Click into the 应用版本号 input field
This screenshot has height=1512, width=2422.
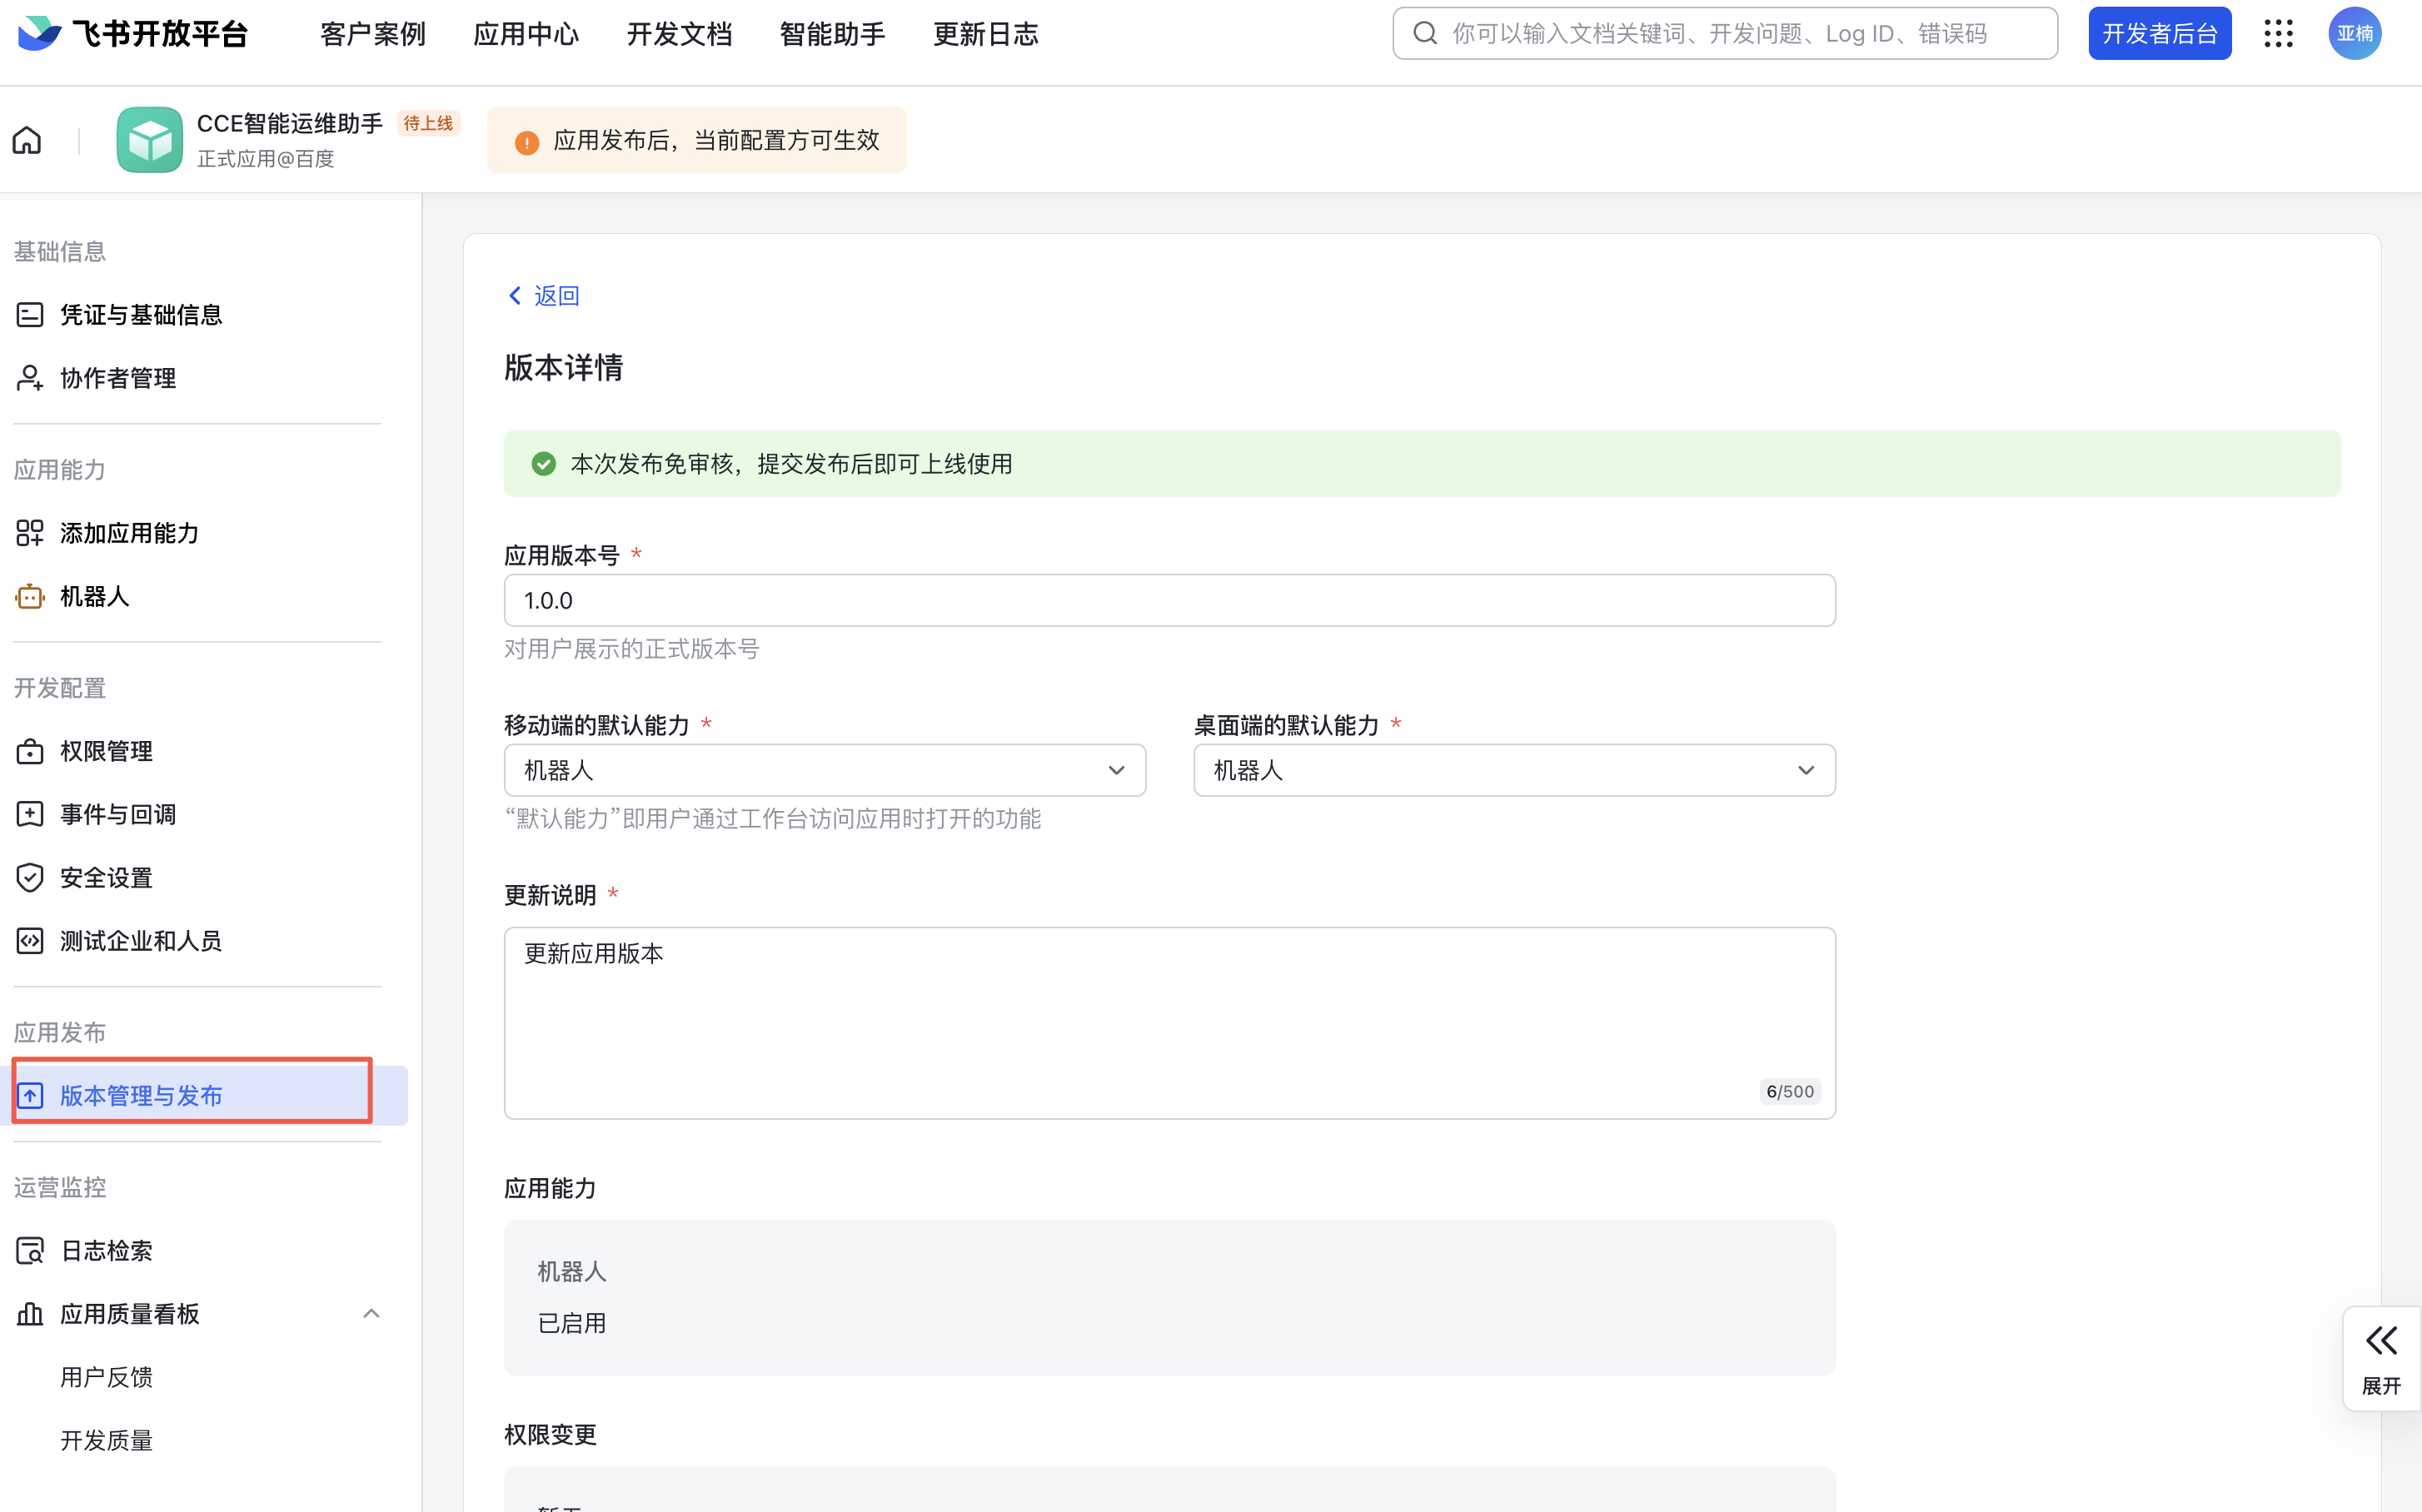1169,600
